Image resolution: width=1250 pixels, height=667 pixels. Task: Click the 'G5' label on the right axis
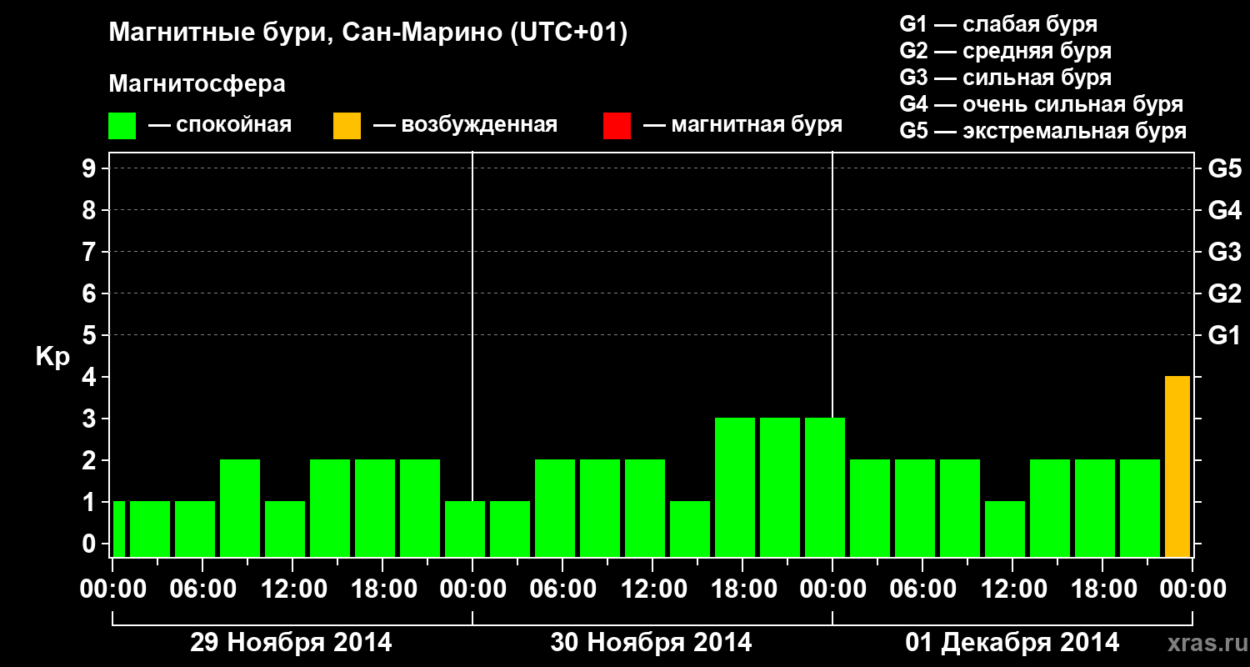pyautogui.click(x=1224, y=168)
